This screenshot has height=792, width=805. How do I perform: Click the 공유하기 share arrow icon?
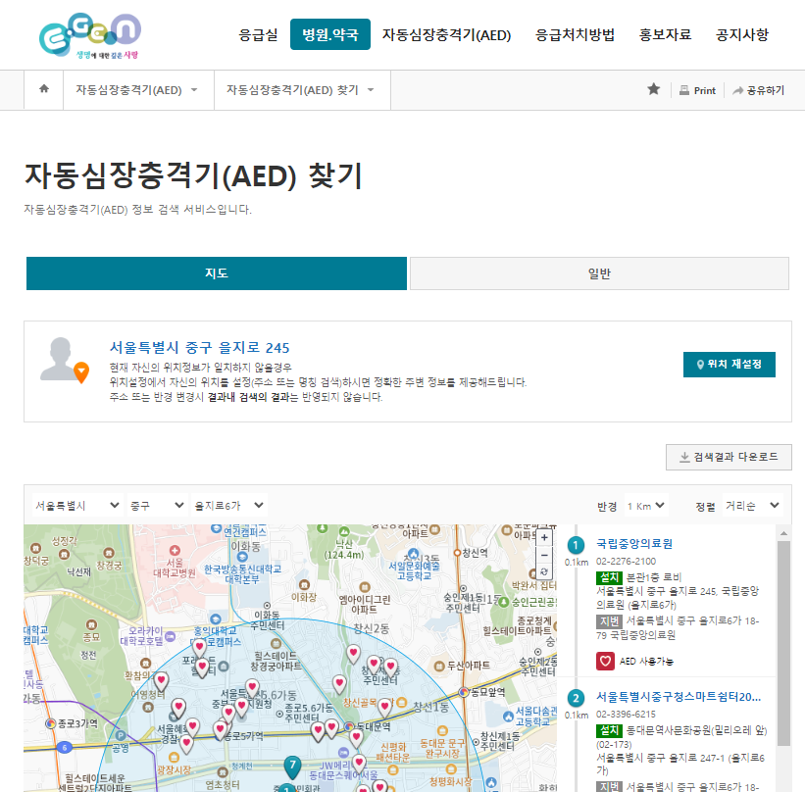point(737,90)
